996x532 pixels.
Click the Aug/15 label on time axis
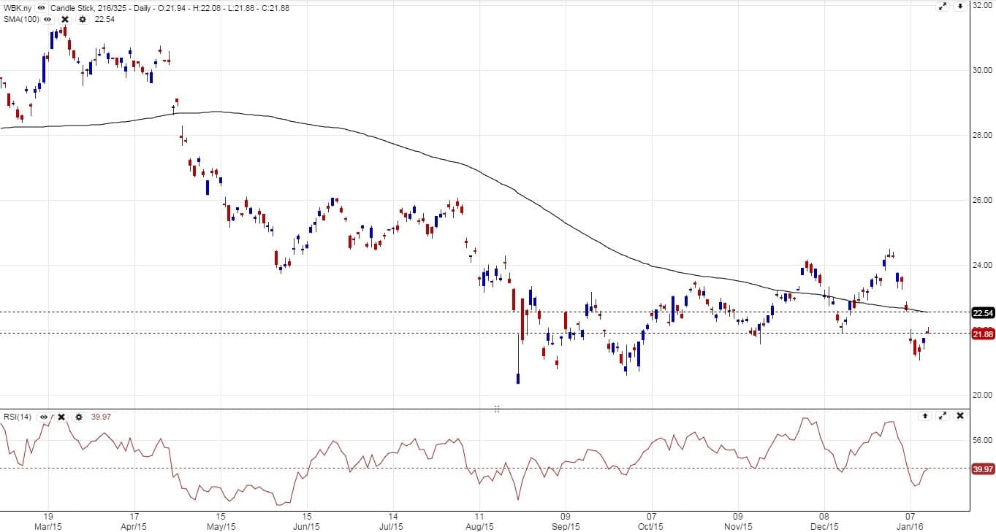click(x=479, y=526)
